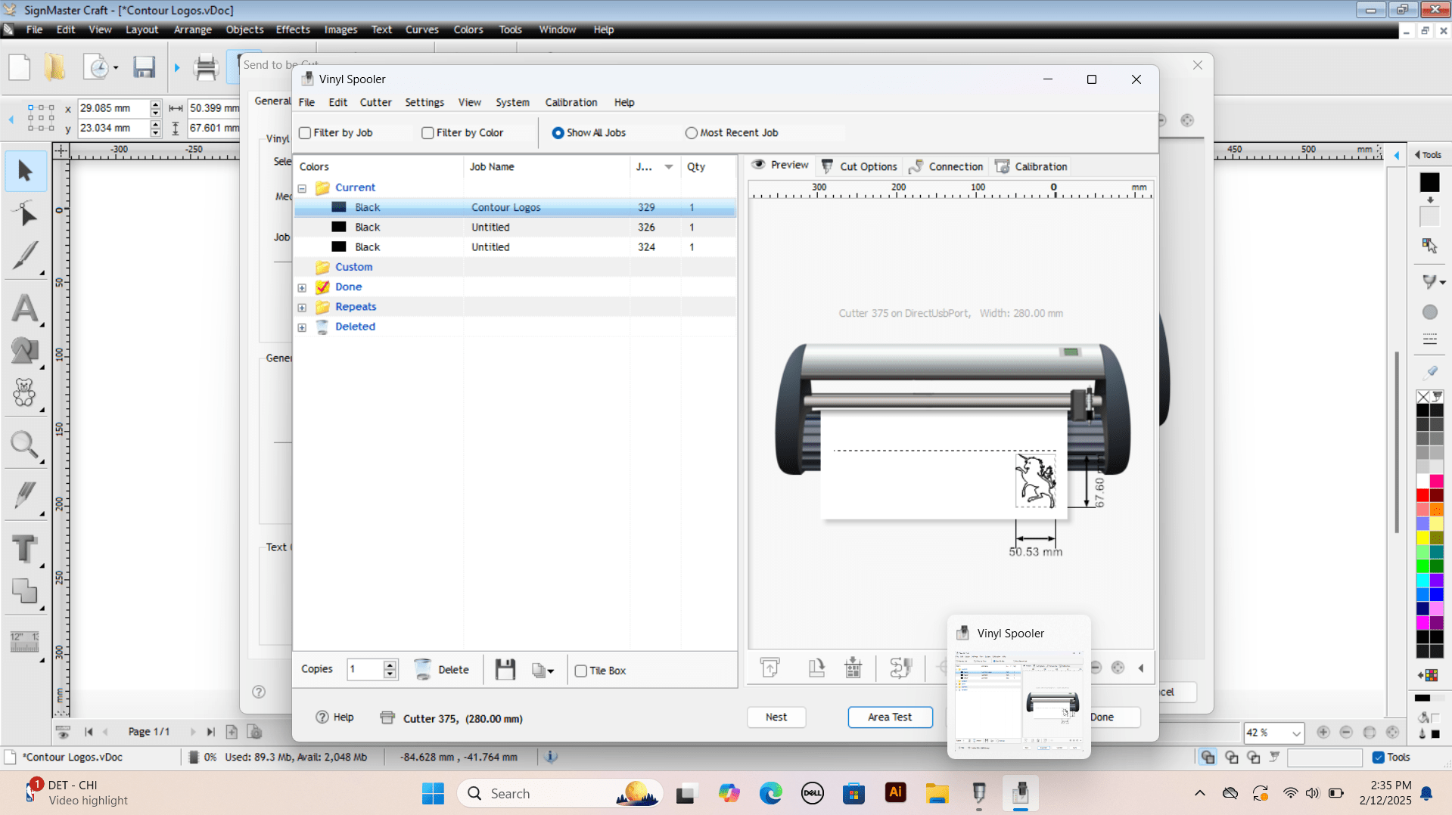Screen dimensions: 1452x815
Task: Select the Node Edit tool
Action: [25, 214]
